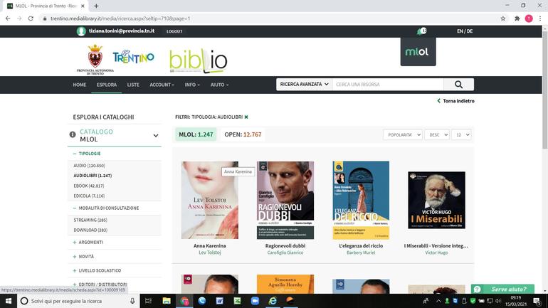This screenshot has height=308, width=548.
Task: Open the Aiuto menu
Action: (219, 85)
